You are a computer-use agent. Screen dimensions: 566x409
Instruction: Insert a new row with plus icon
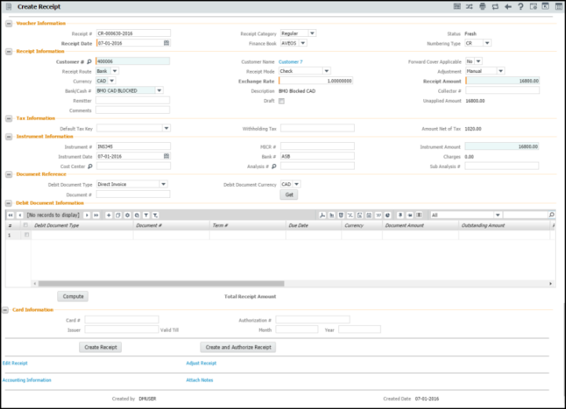[x=108, y=215]
